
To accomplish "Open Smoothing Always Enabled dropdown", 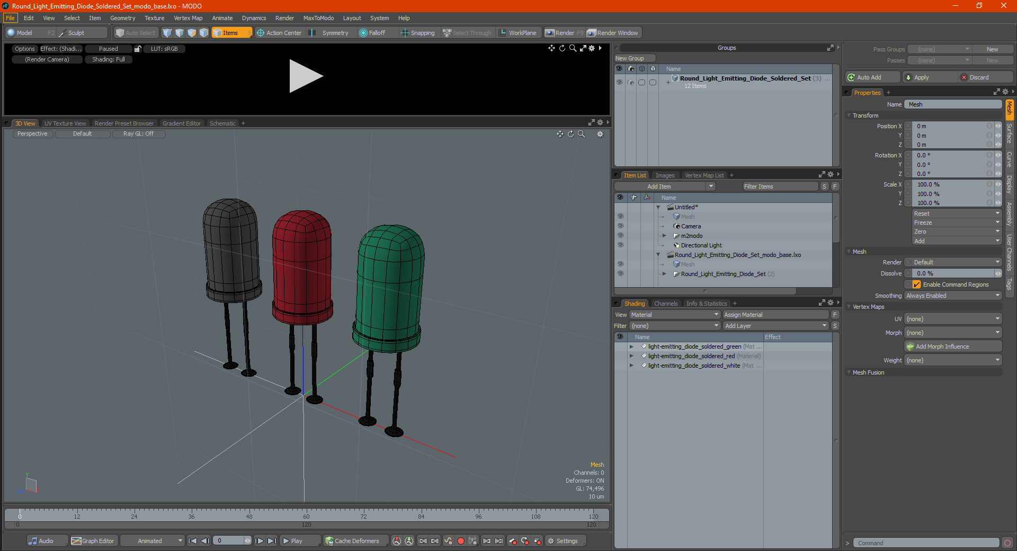I will (x=952, y=296).
